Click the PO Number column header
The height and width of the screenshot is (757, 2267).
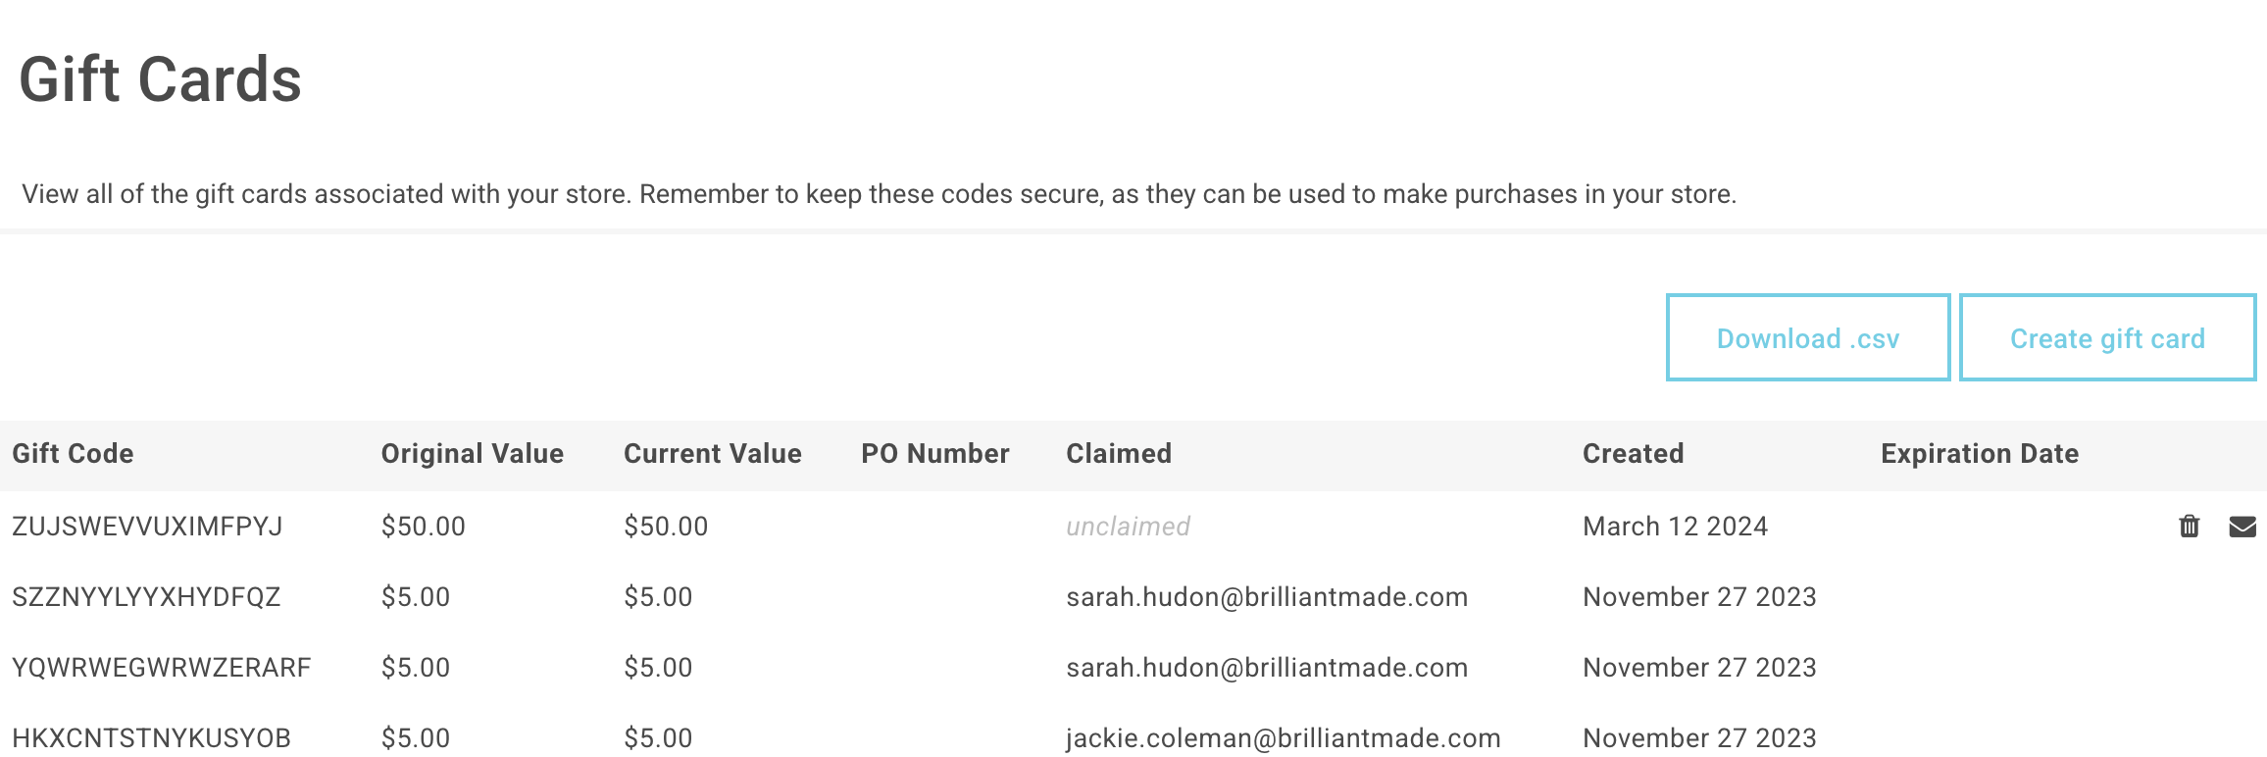click(x=934, y=453)
